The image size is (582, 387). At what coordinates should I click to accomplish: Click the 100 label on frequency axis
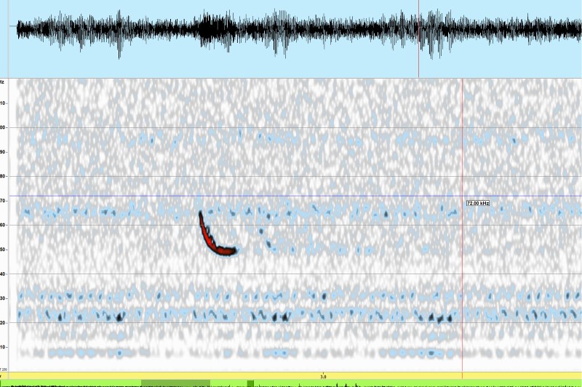pos(3,128)
